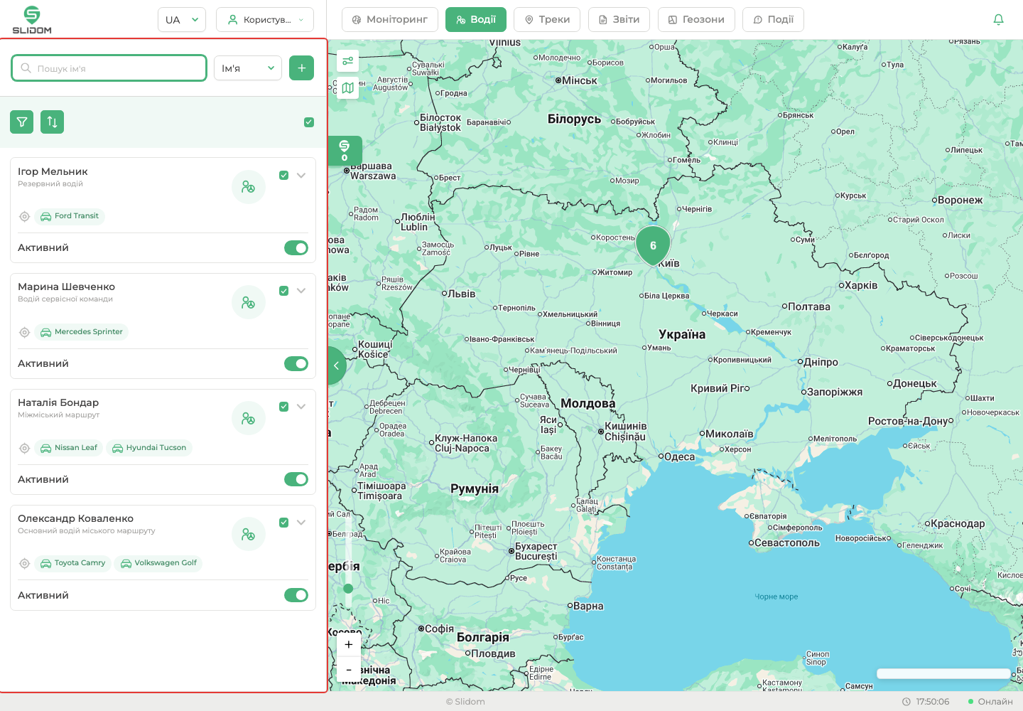Screen dimensions: 1023x711
Task: Zoom out on the map
Action: pyautogui.click(x=349, y=670)
